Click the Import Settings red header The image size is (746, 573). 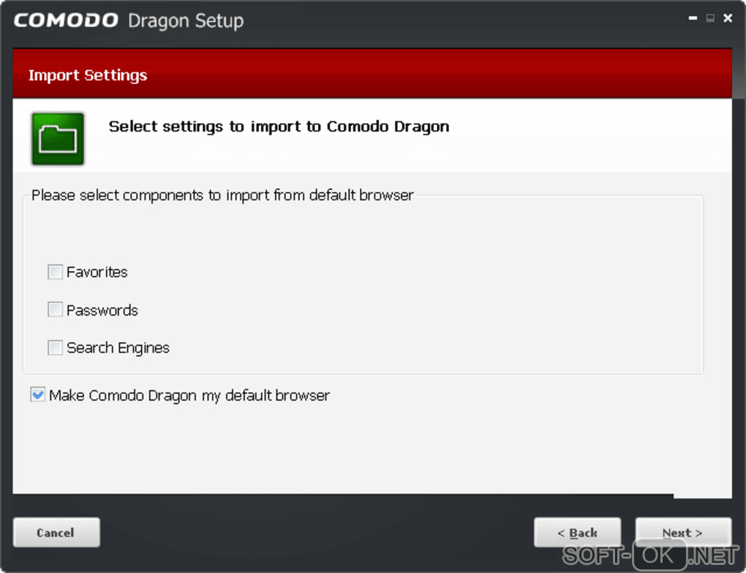pos(88,75)
